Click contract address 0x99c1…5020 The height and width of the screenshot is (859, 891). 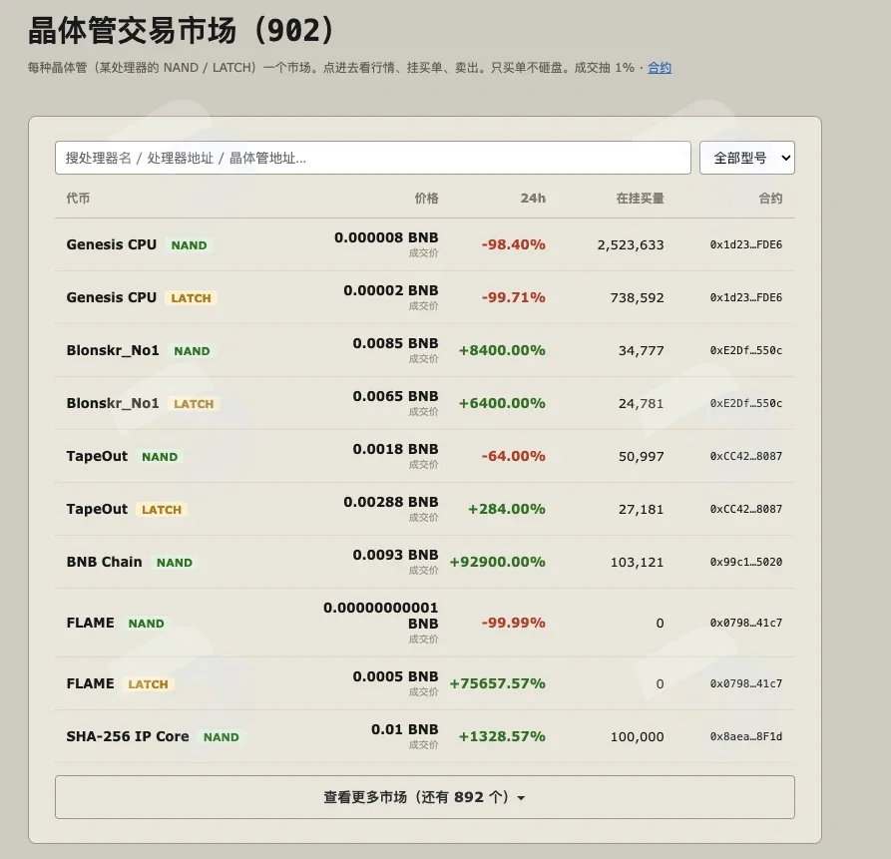coord(746,562)
